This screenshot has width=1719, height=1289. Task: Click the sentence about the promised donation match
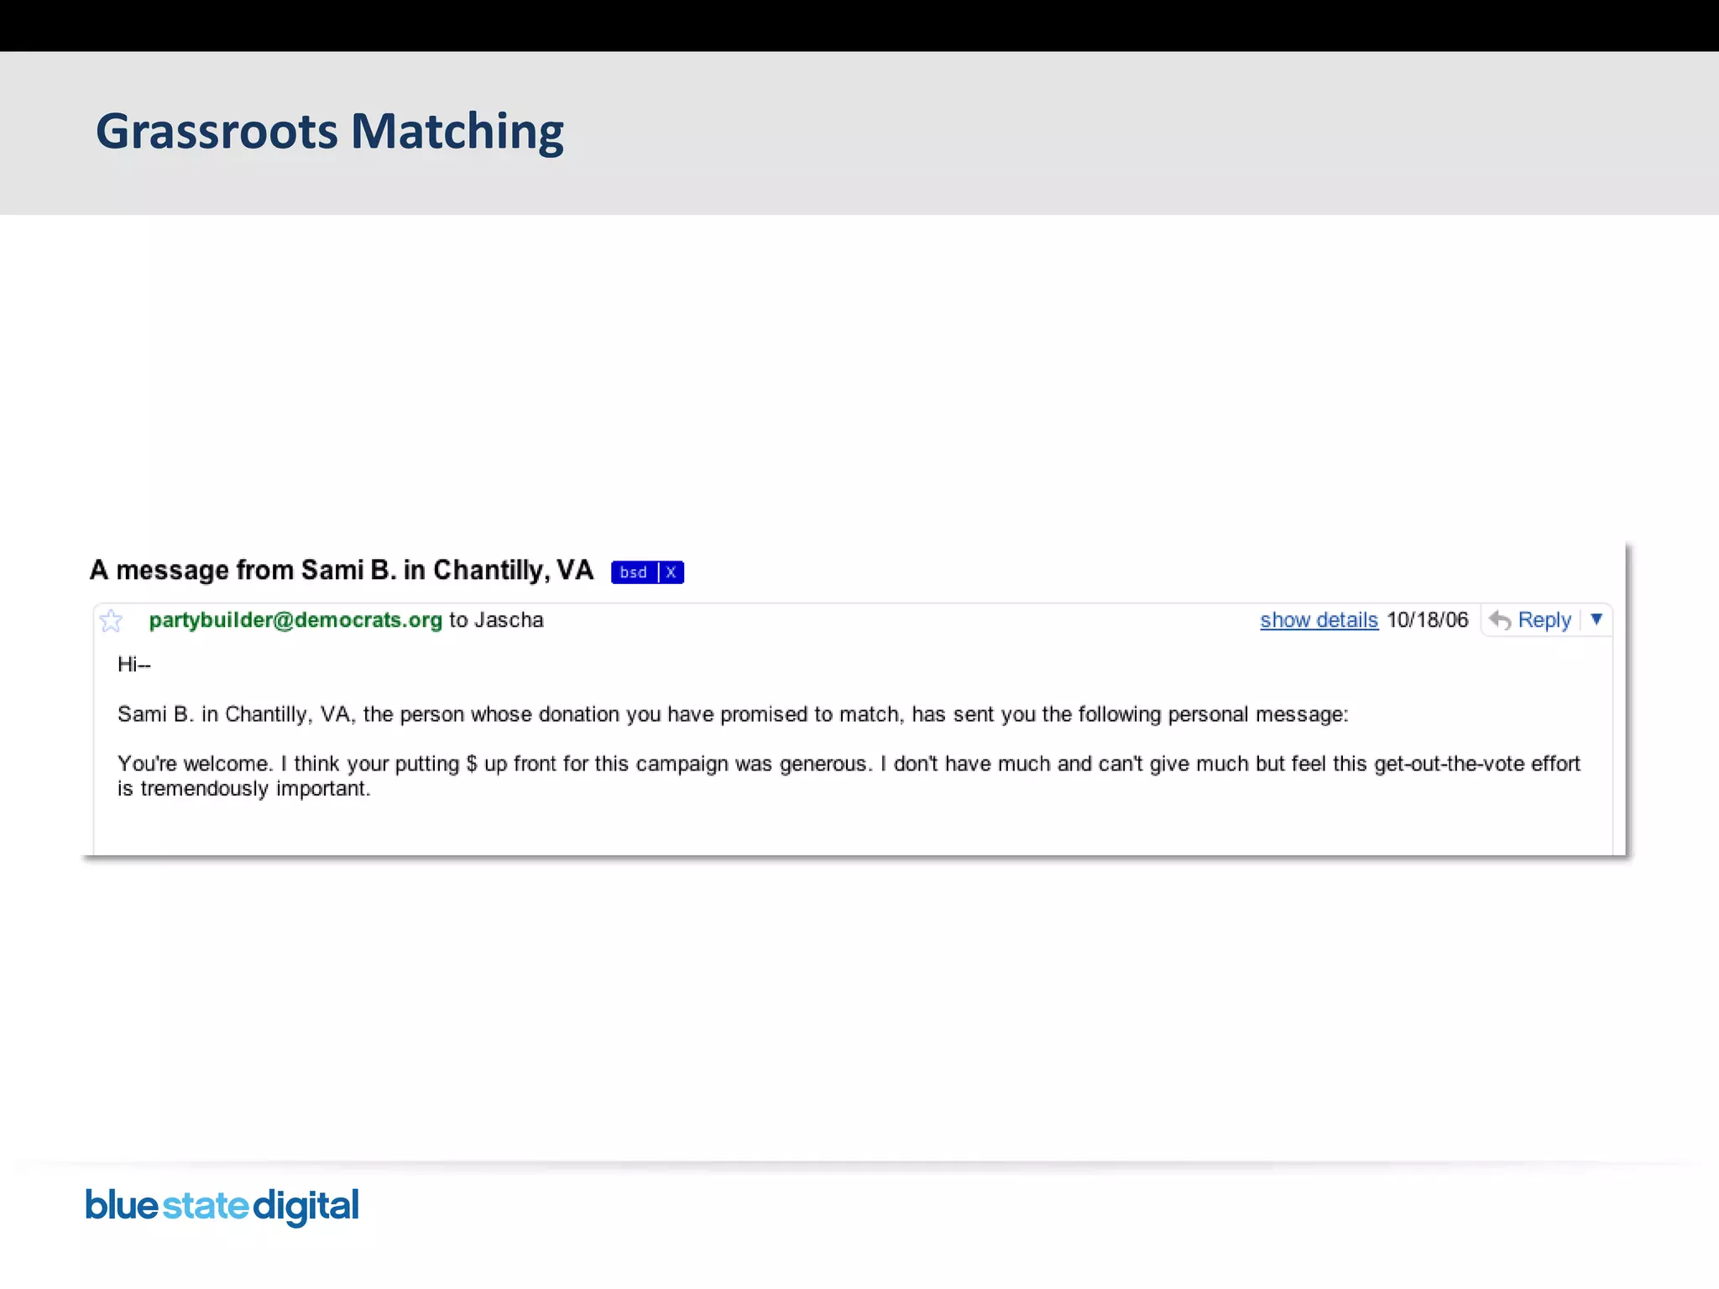(733, 714)
